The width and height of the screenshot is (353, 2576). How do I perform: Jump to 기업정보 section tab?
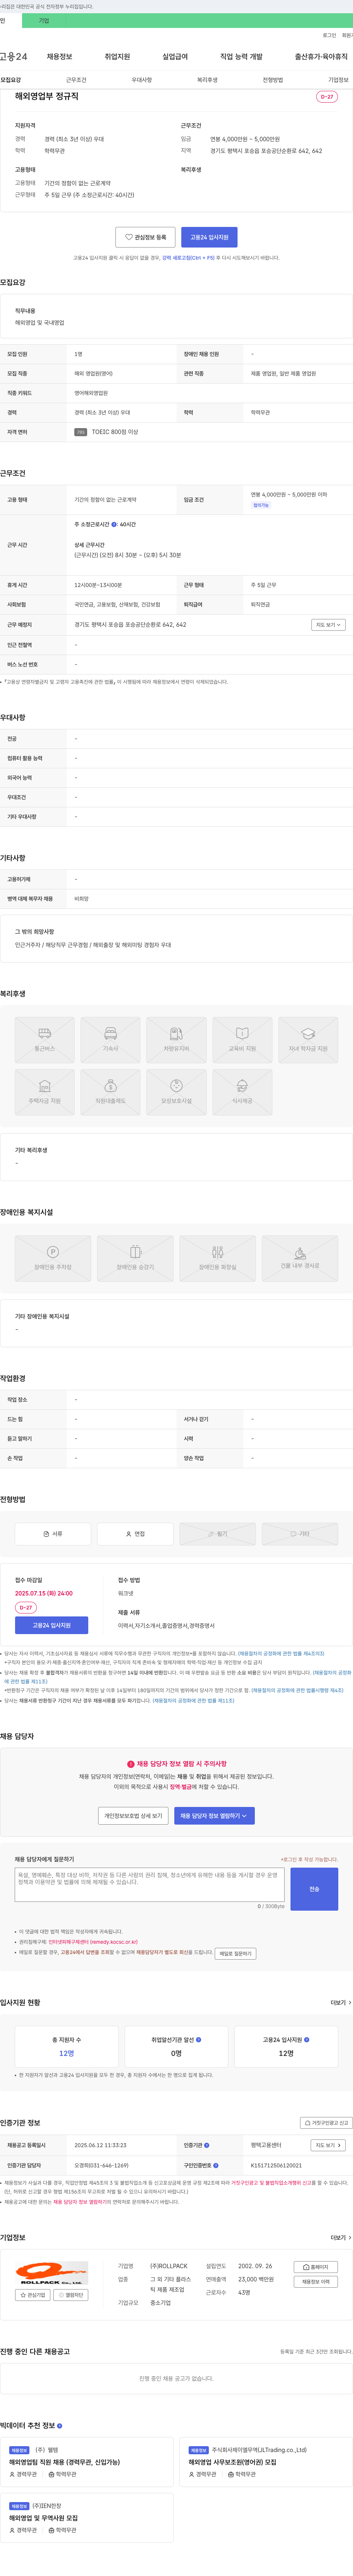click(x=338, y=80)
